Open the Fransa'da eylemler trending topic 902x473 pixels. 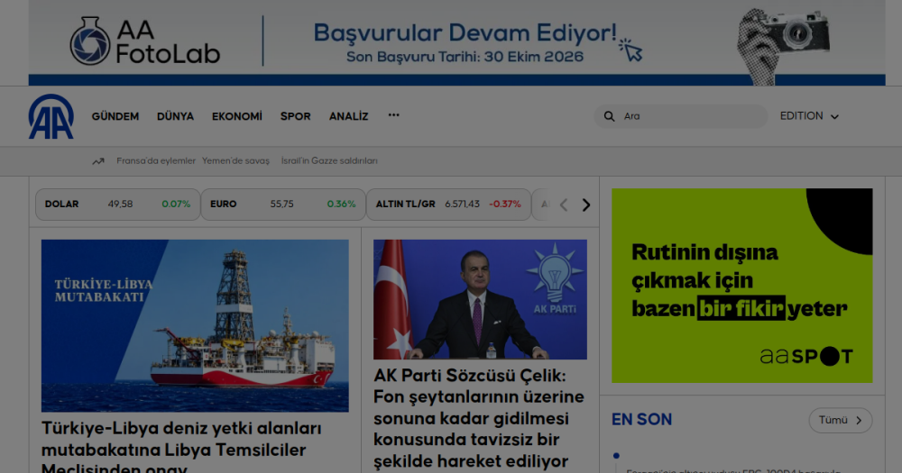click(x=156, y=161)
